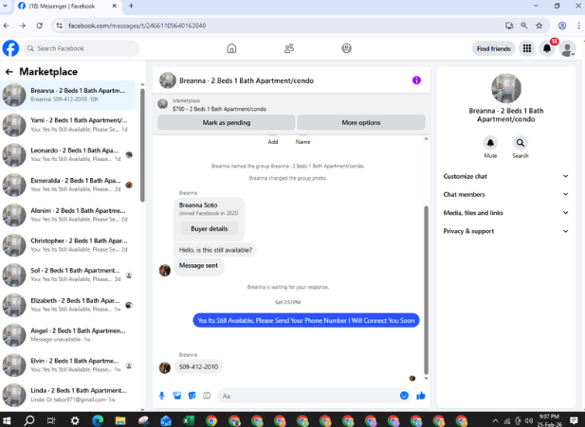Expand Chat members section

coord(505,194)
